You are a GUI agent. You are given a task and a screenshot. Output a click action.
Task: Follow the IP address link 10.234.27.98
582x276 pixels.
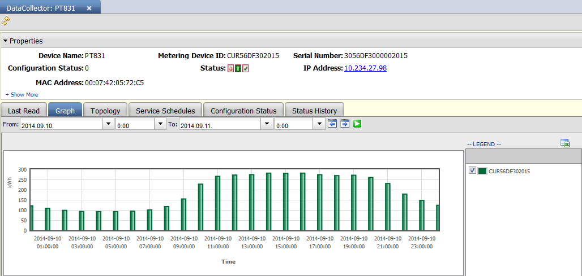366,68
